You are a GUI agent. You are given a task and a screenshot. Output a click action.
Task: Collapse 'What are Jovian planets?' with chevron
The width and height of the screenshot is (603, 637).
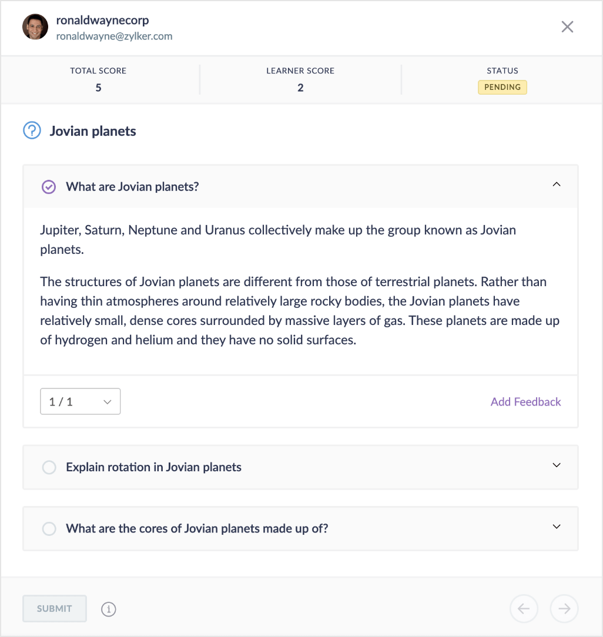coord(557,185)
